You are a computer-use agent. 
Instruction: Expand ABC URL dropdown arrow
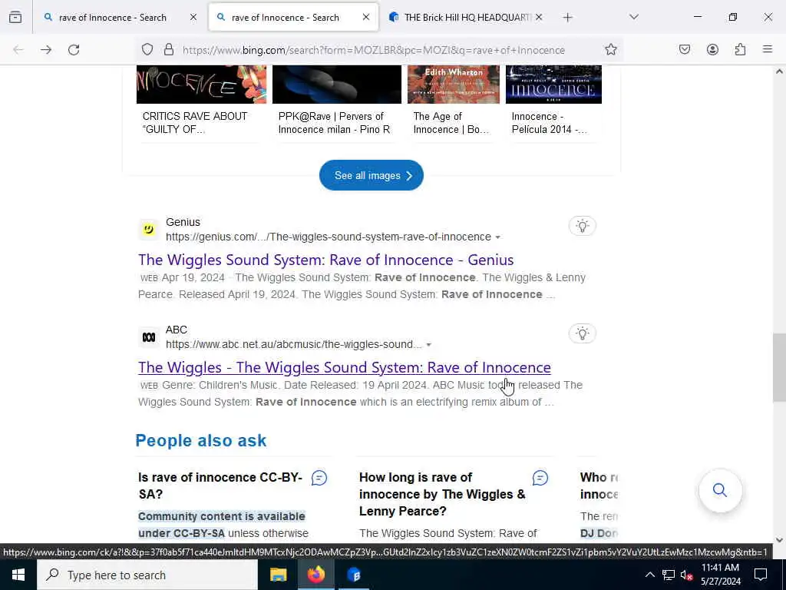click(x=428, y=345)
